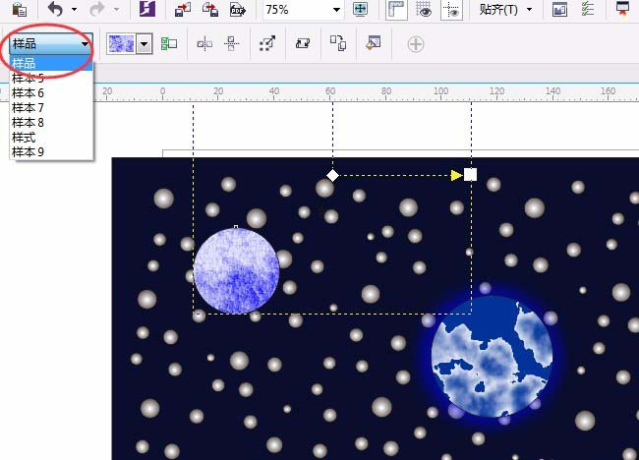
Task: Click the Publish to PDF icon
Action: tap(238, 9)
